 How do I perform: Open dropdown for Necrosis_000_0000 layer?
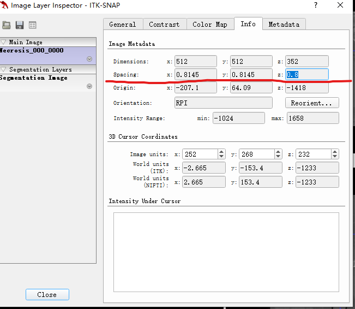click(x=89, y=59)
